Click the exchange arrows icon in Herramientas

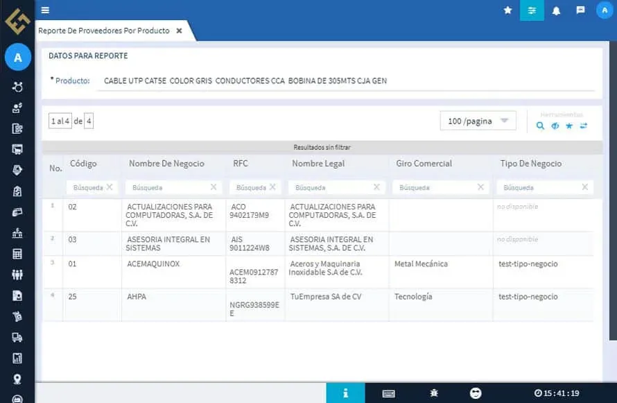[584, 126]
